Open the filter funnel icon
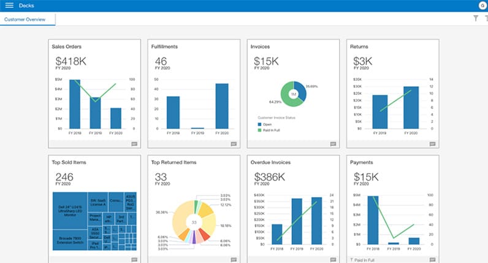488x263 pixels. (476, 18)
